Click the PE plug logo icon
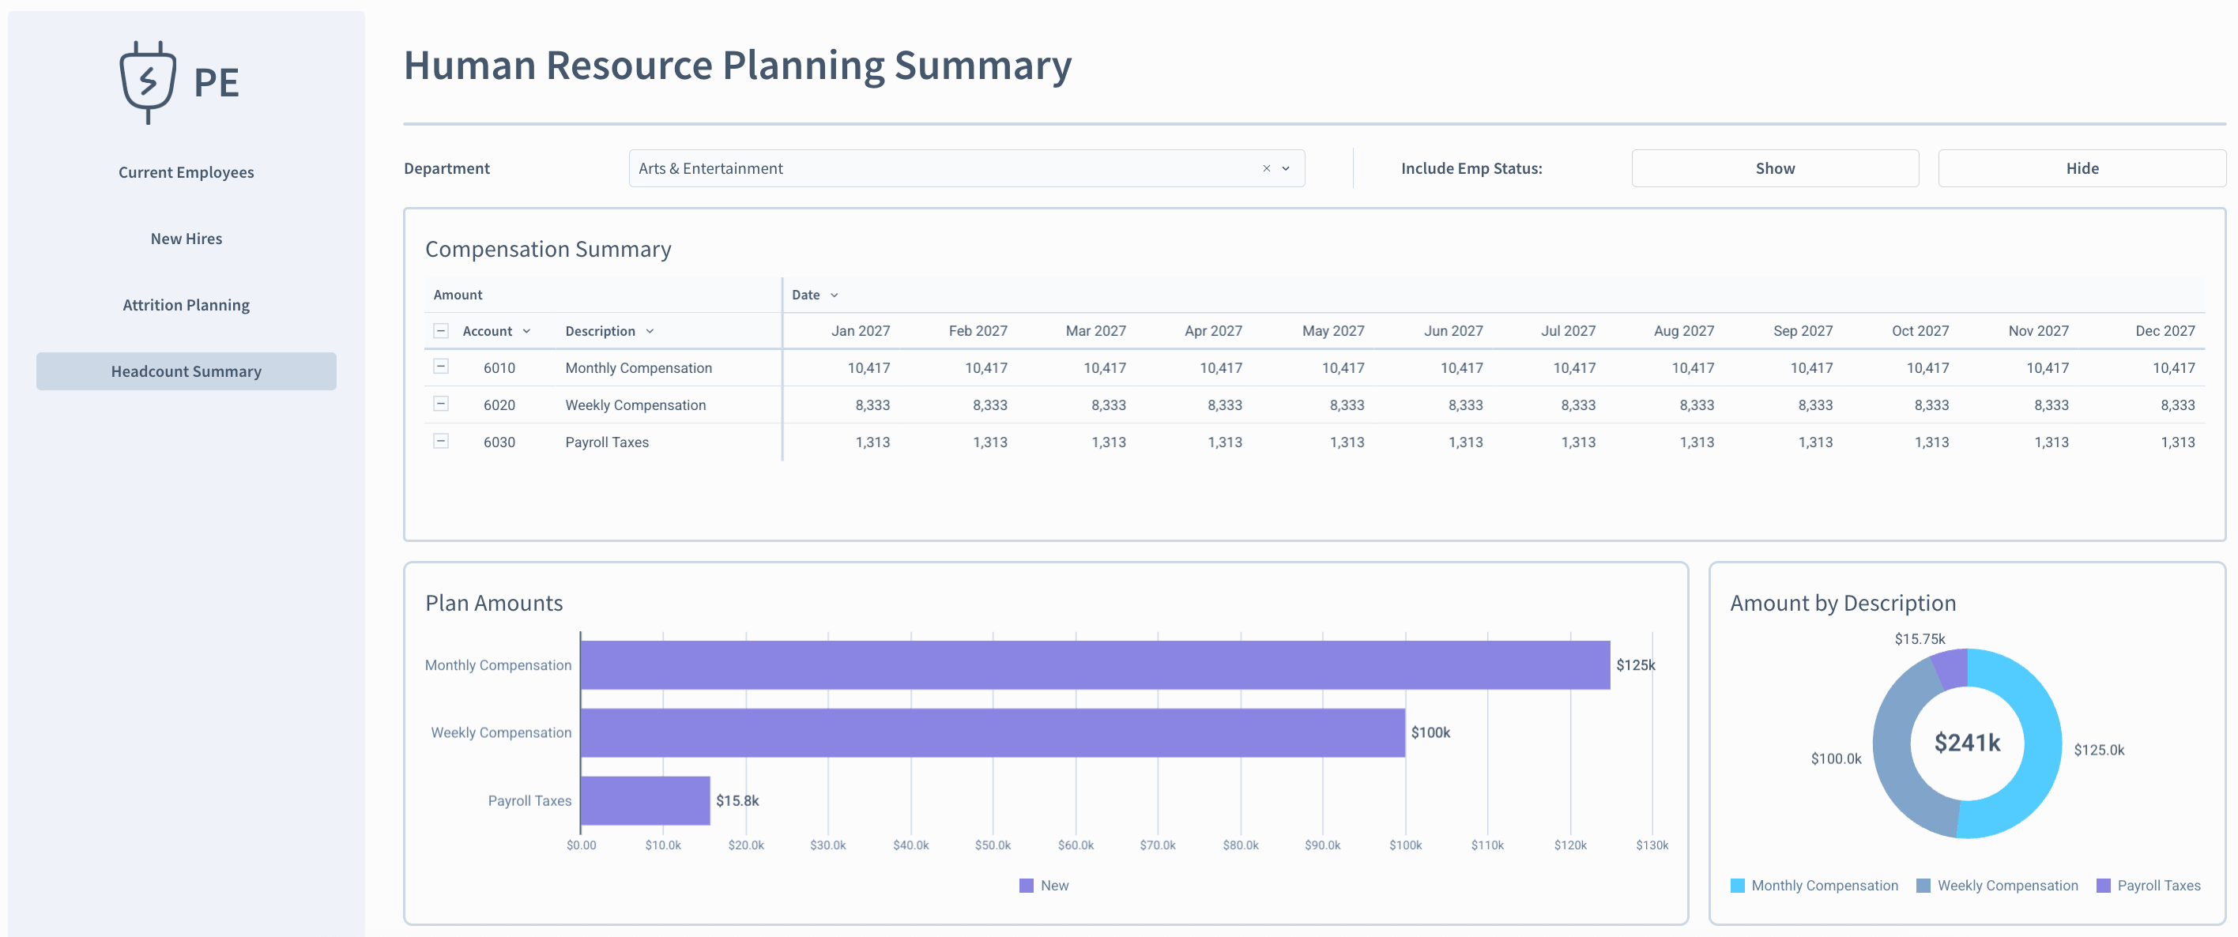Image resolution: width=2238 pixels, height=937 pixels. pos(148,82)
